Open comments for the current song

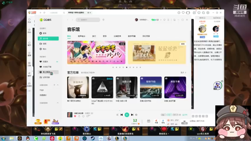point(88,116)
